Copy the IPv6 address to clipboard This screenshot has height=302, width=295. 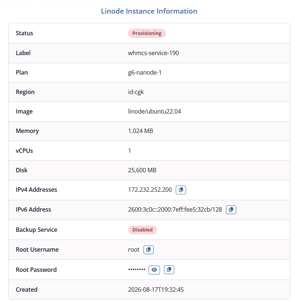tap(231, 210)
